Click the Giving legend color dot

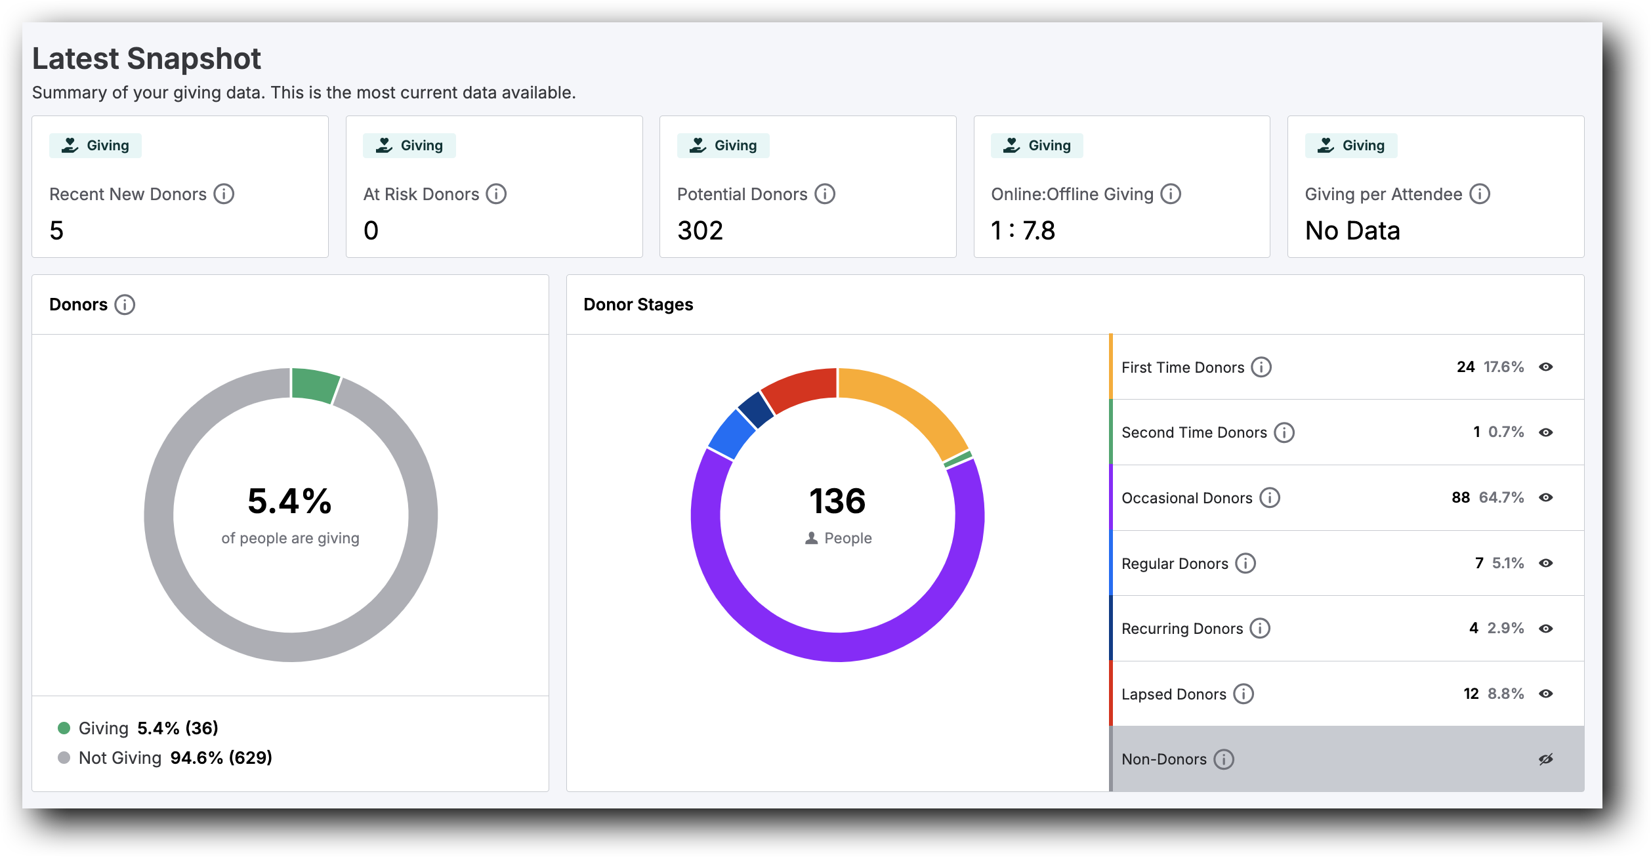tap(64, 727)
